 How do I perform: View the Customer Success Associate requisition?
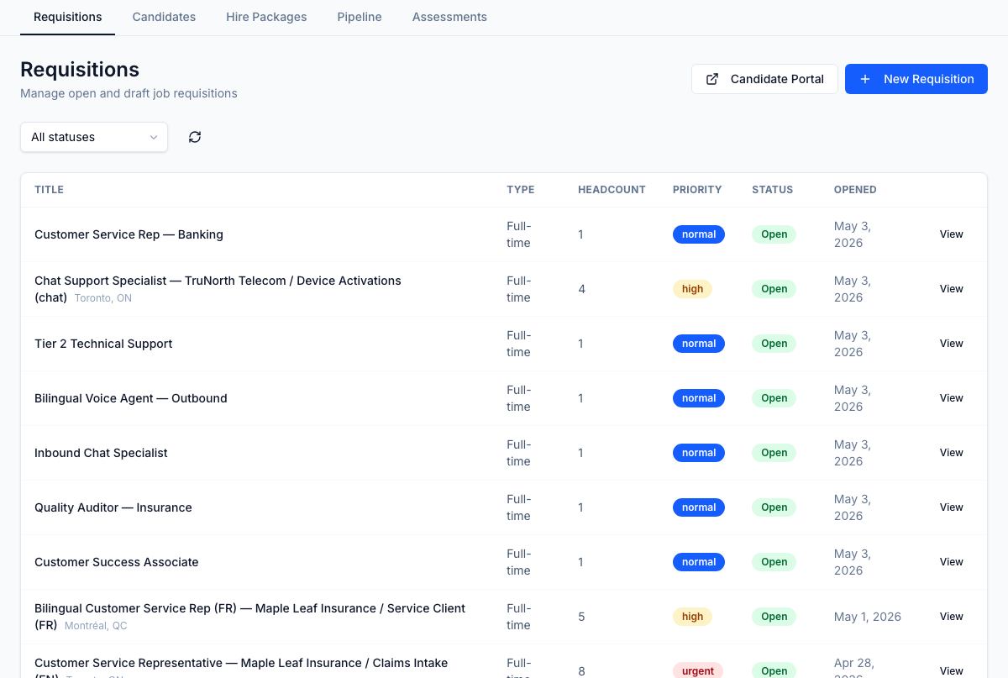pyautogui.click(x=951, y=562)
